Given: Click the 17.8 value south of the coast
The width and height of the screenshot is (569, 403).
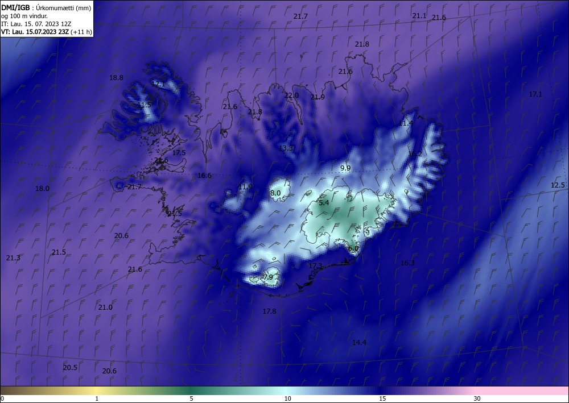Looking at the screenshot, I should coord(269,311).
